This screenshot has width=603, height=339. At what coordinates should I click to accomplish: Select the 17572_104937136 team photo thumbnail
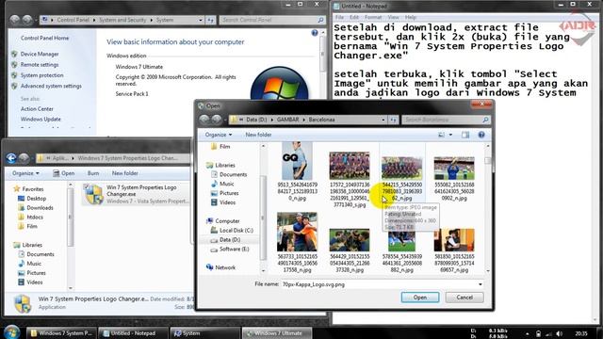(350, 166)
